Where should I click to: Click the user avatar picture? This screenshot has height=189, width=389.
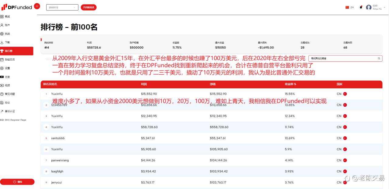click(x=369, y=7)
